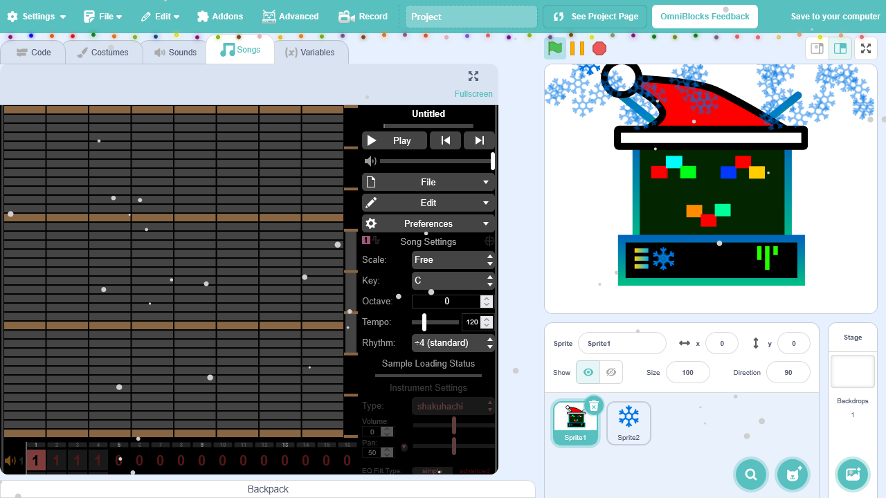Select simple EQ filter type
The width and height of the screenshot is (886, 498).
point(432,471)
